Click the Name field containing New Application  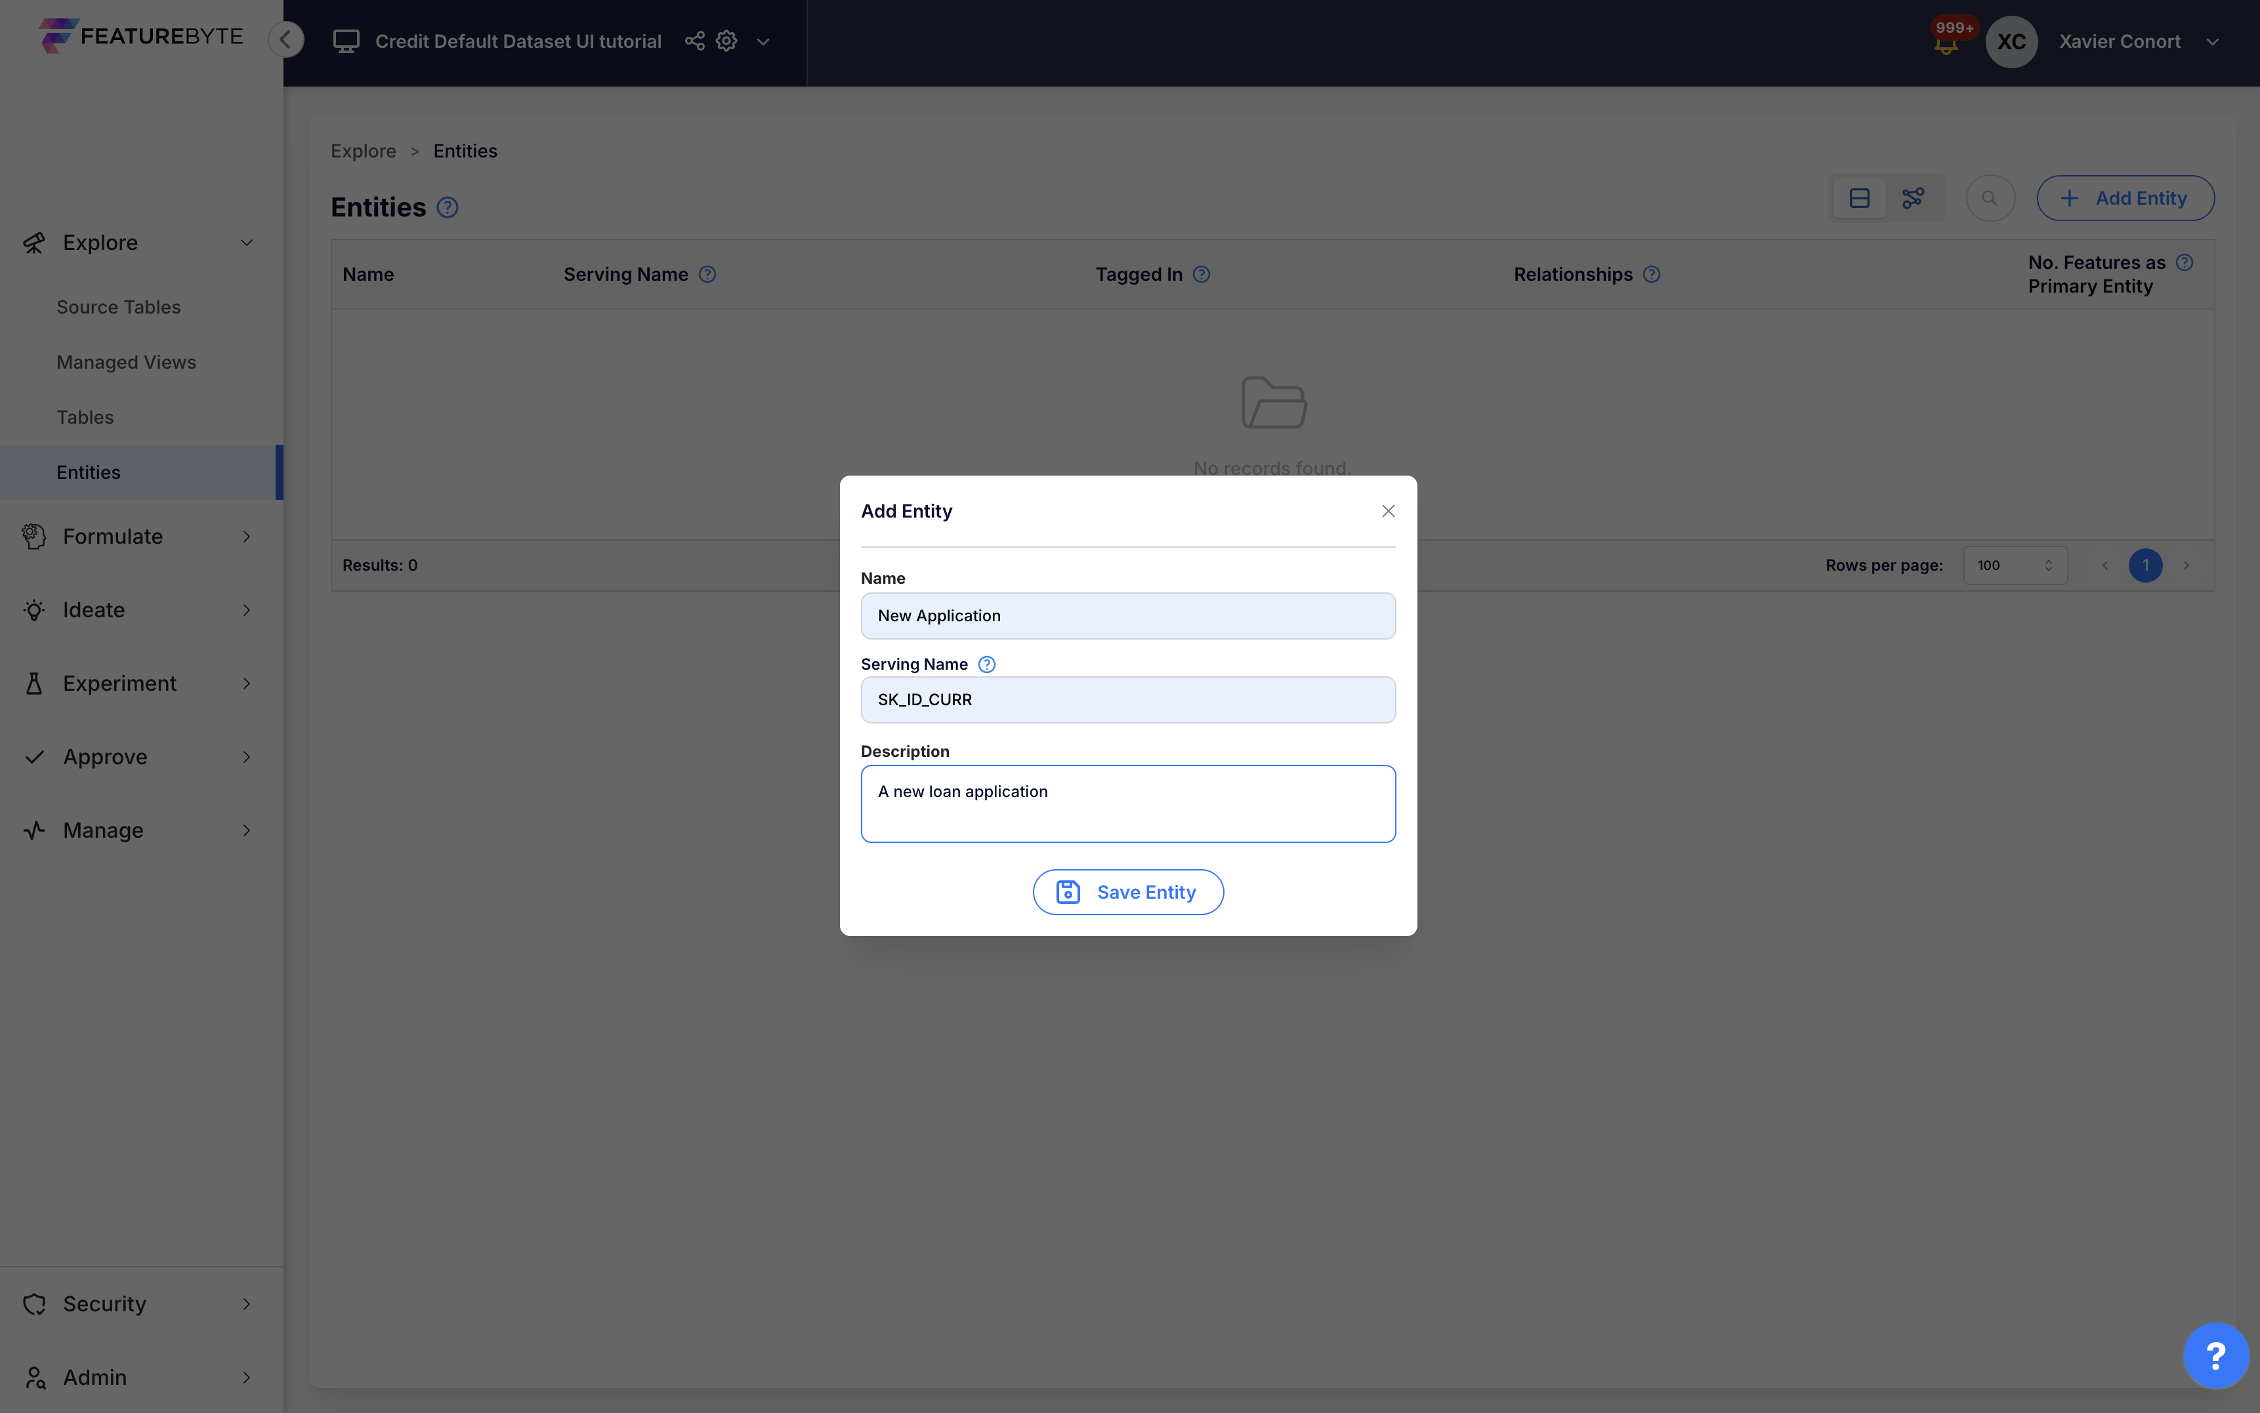1127,615
